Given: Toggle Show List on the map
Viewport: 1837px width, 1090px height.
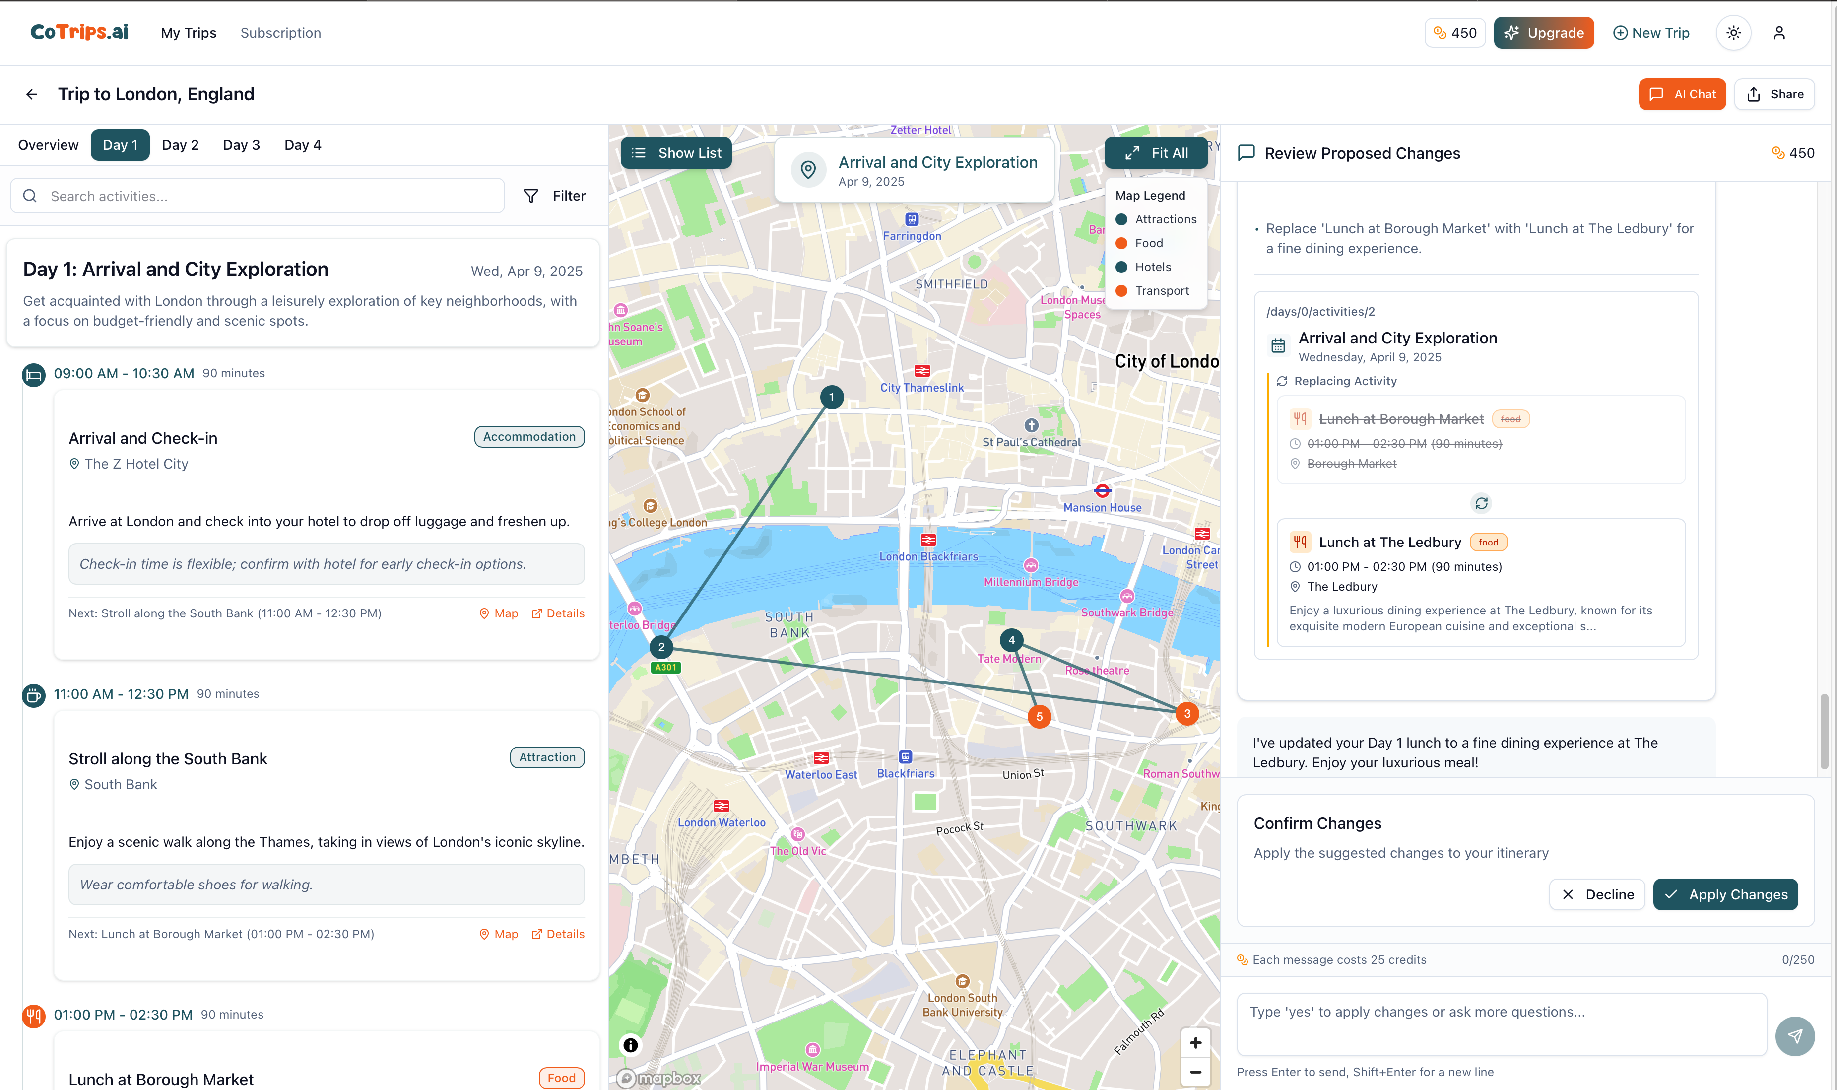Looking at the screenshot, I should (x=675, y=153).
